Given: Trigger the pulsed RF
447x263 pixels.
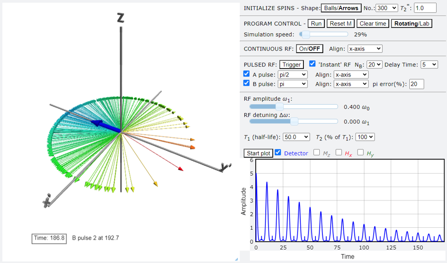Looking at the screenshot, I should (x=292, y=65).
